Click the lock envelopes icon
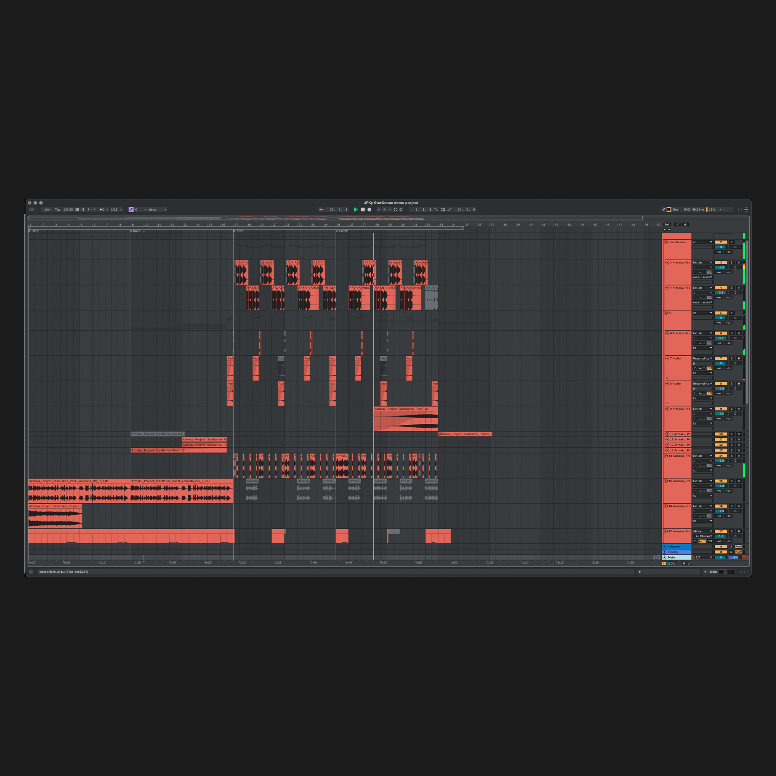The height and width of the screenshot is (776, 776). pos(686,225)
